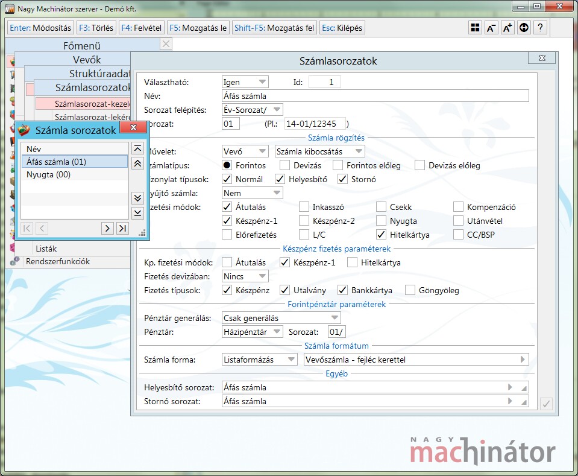578x476 pixels.
Task: Enable the Devizás checkbox
Action: [286, 165]
